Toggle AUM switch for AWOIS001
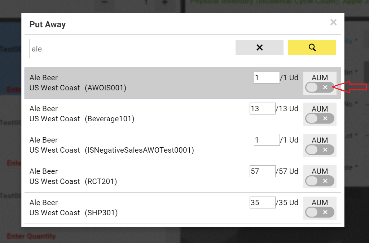This screenshot has height=243, width=369. click(320, 87)
